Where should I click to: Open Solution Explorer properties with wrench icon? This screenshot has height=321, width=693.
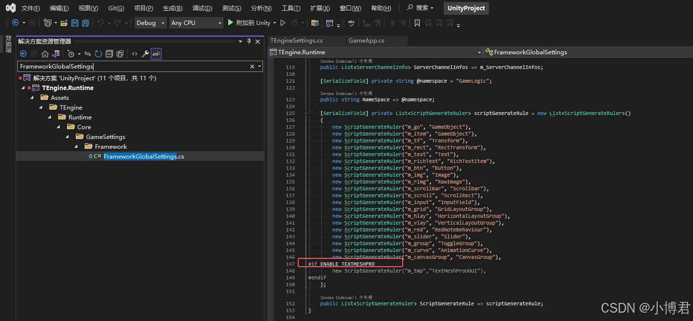click(x=145, y=54)
